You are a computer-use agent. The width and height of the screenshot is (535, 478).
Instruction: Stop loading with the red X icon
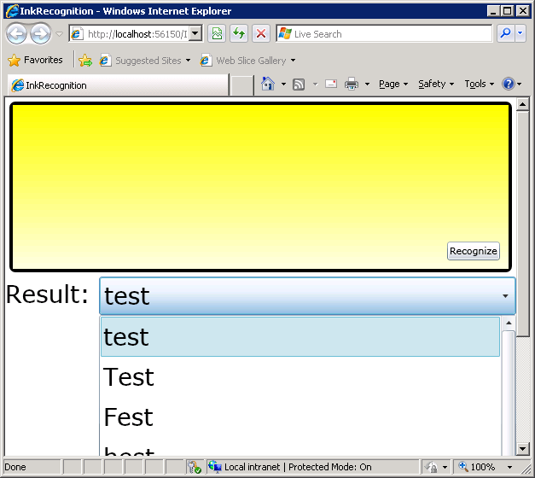tap(261, 34)
